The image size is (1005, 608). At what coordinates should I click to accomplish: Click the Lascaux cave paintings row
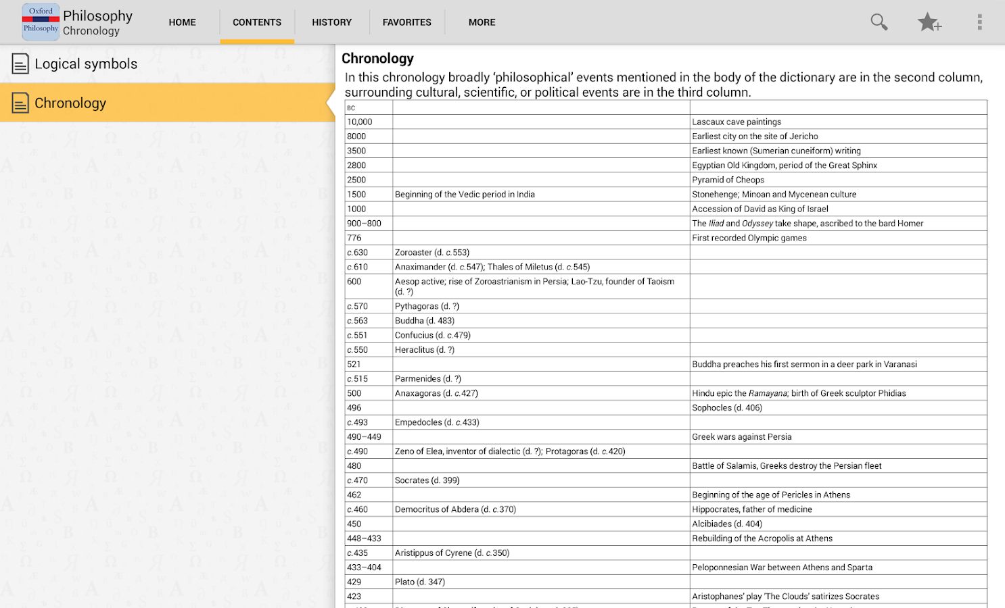[x=736, y=122]
